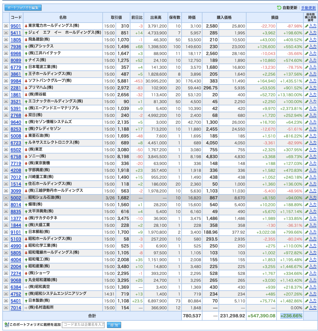Image resolution: width=318 pixels, height=331 pixels.
Task: Delete the 日本製鉄 row X icon
Action: click(x=6, y=301)
